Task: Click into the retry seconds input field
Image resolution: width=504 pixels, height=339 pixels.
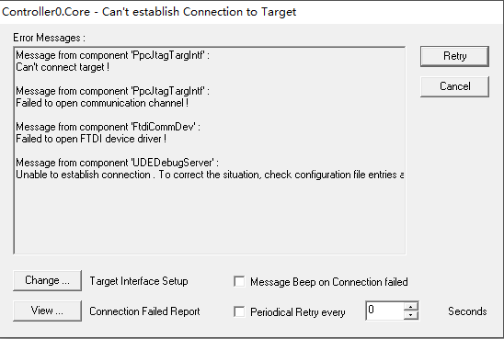Action: click(x=384, y=311)
